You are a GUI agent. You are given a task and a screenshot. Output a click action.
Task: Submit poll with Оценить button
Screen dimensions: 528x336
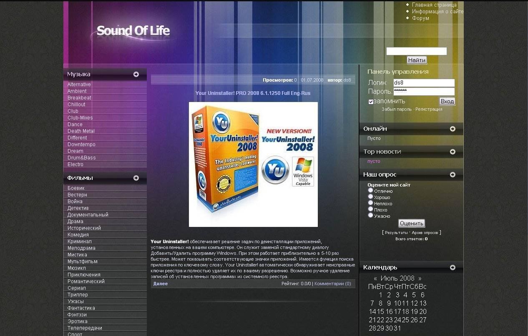pos(412,224)
